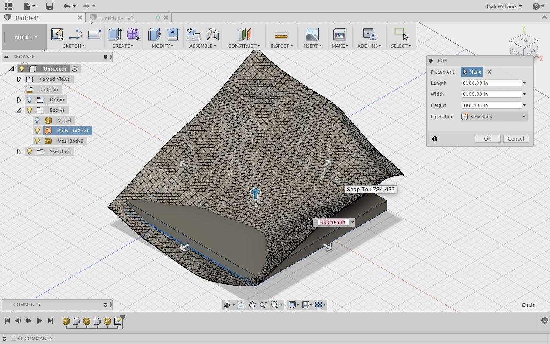Viewport: 550px width, 344px height.
Task: Toggle the Origin folder visibility lightbulb
Action: tap(29, 99)
